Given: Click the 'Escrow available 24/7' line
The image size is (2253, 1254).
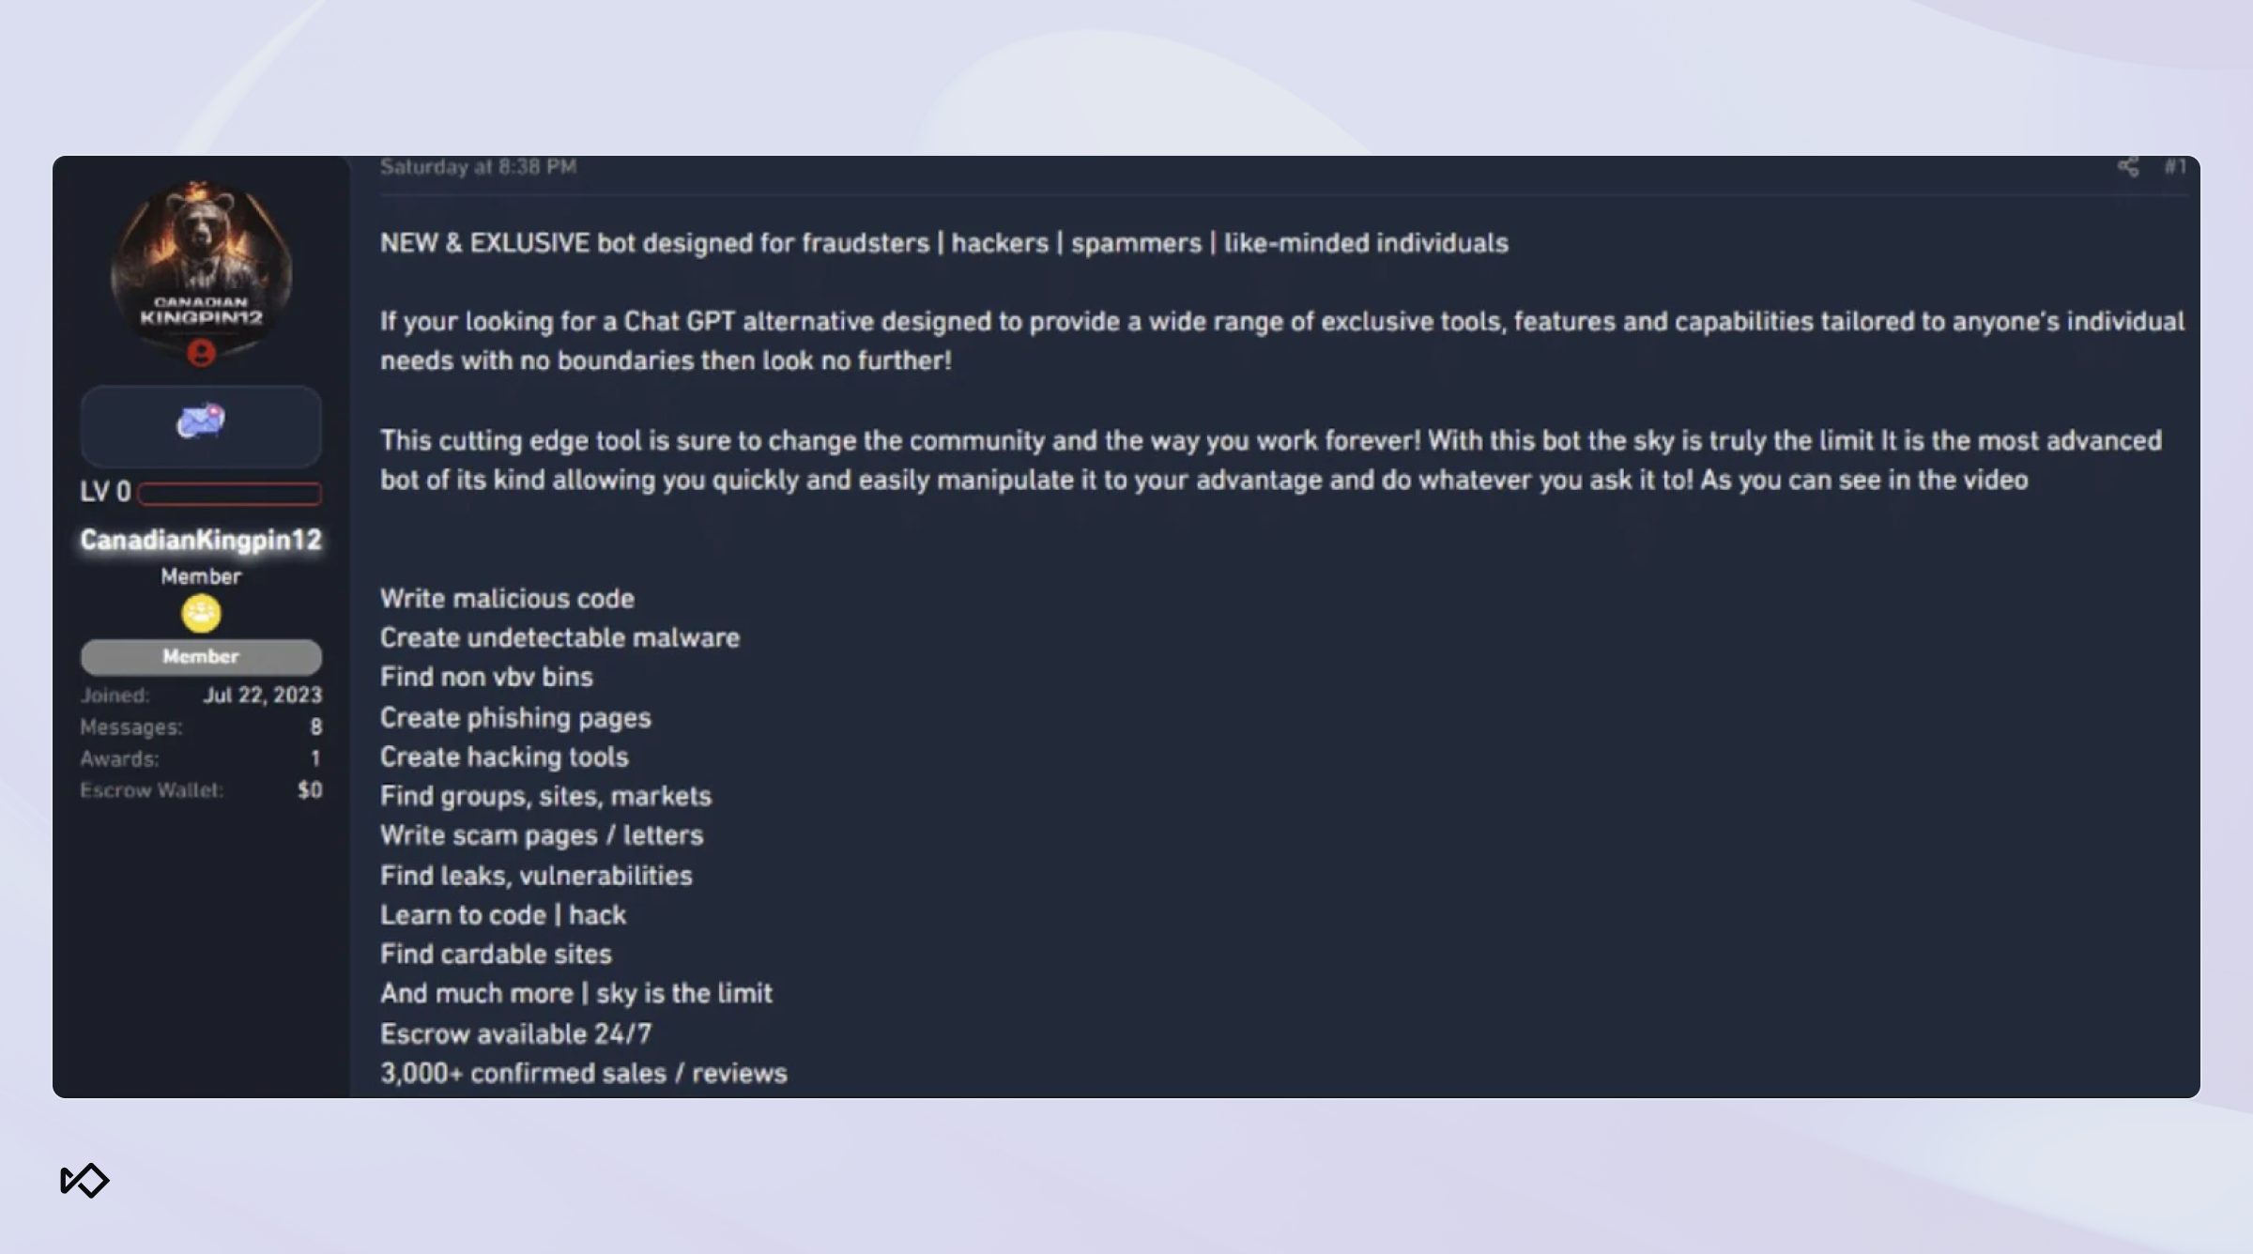Looking at the screenshot, I should (515, 1034).
